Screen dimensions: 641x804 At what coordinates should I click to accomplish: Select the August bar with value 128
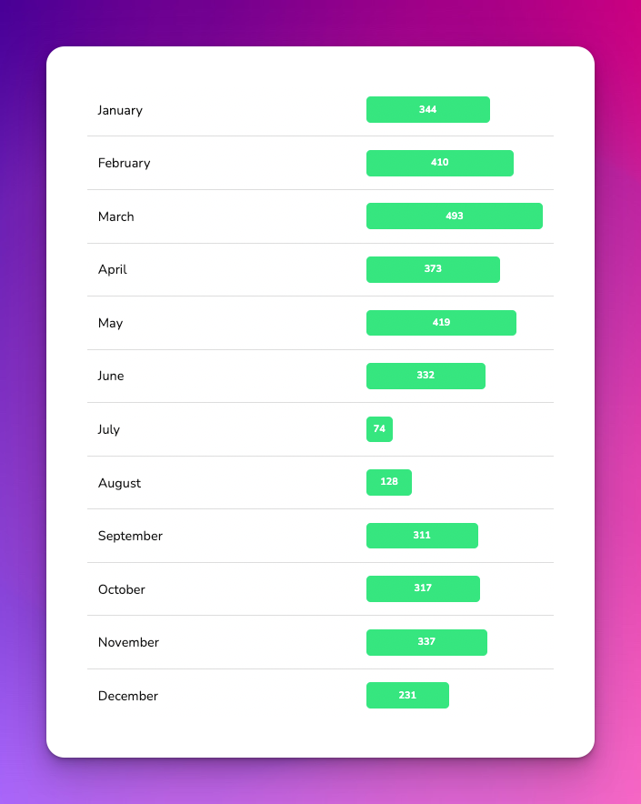[389, 483]
